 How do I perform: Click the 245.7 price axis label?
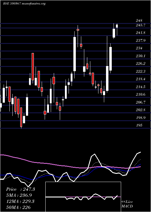140,25
